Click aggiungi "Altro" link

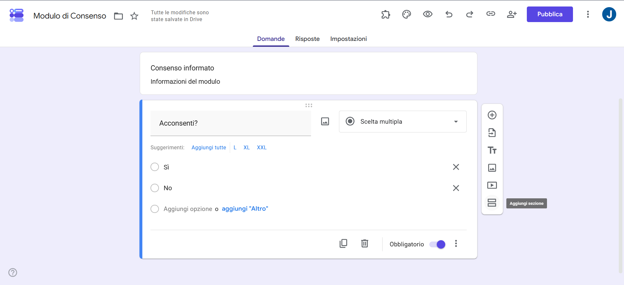245,209
